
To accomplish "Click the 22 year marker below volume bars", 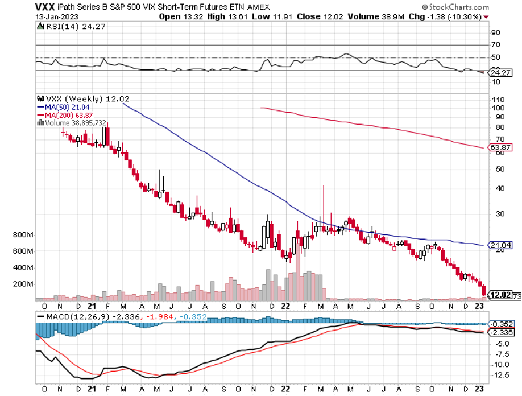I will [285, 305].
